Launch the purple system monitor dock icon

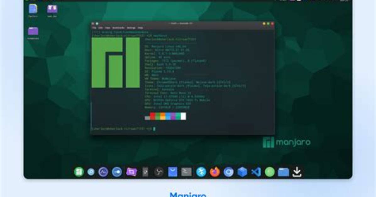click(x=103, y=172)
